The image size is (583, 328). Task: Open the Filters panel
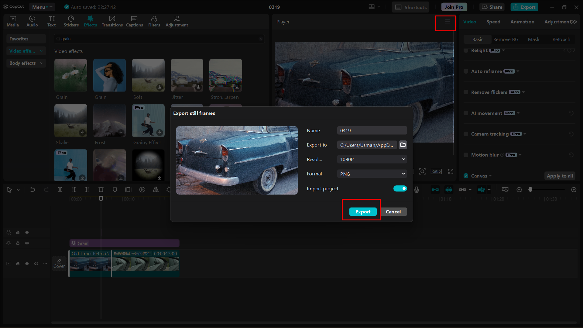point(154,21)
